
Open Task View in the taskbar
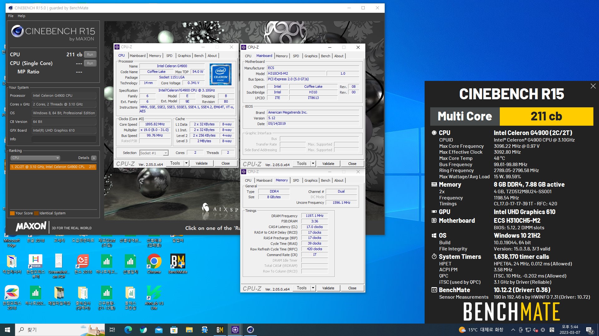coord(112,330)
